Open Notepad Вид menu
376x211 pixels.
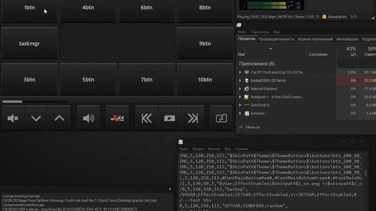click(x=227, y=149)
